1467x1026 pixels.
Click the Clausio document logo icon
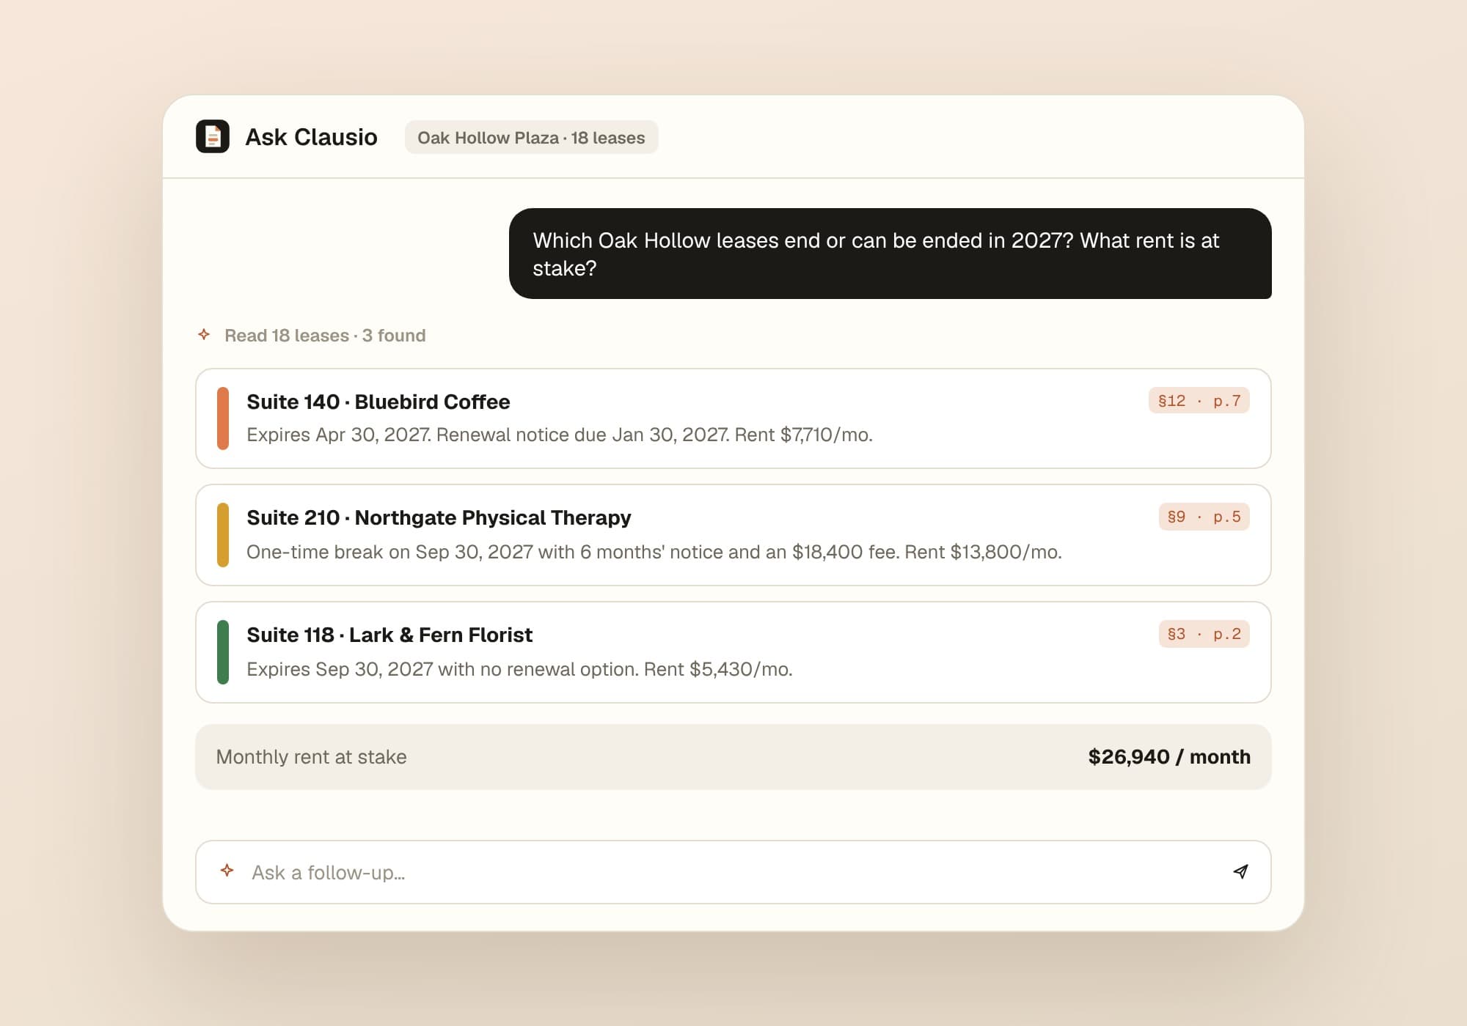[x=213, y=136]
